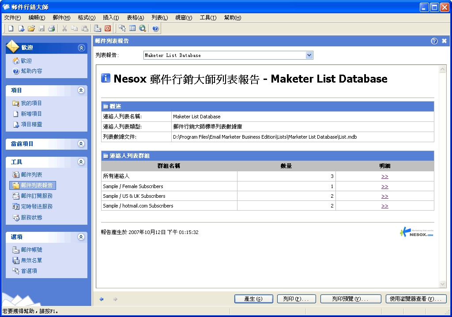Click the blue help question-mark toolbar icon
Screen dimensions: 452x317
click(155, 29)
